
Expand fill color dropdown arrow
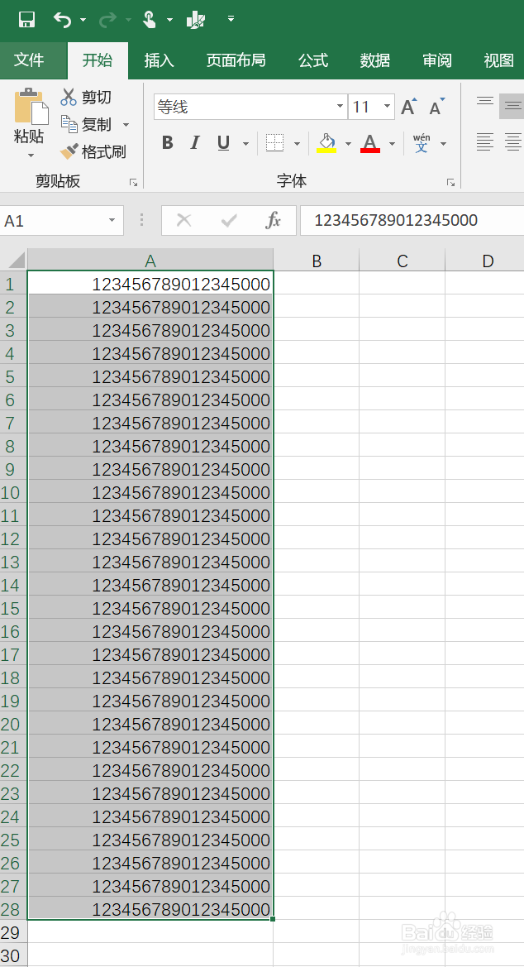(x=348, y=144)
